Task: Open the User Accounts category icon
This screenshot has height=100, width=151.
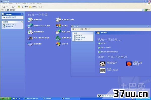Action: pyautogui.click(x=58, y=26)
